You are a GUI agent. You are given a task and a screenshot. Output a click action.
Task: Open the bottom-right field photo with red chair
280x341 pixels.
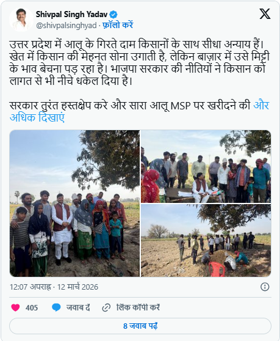click(x=206, y=240)
